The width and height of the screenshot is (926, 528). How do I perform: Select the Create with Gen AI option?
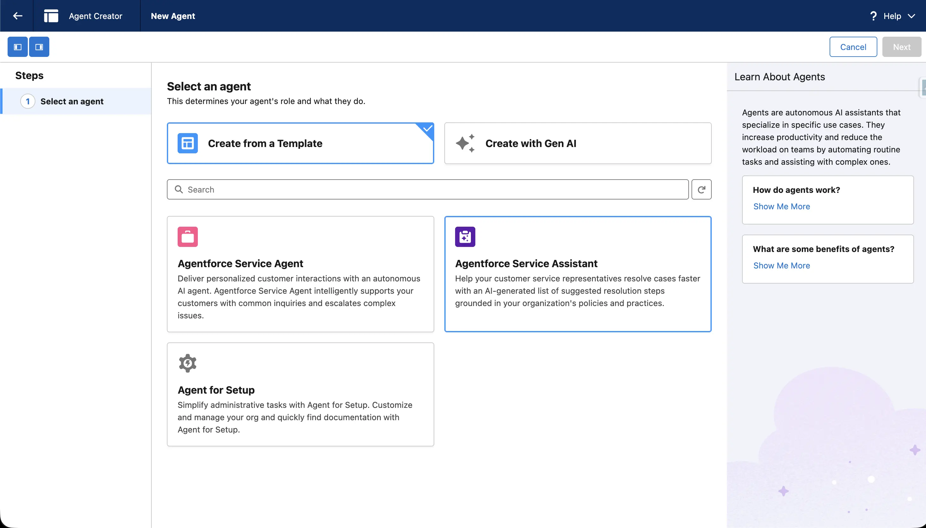click(x=577, y=143)
